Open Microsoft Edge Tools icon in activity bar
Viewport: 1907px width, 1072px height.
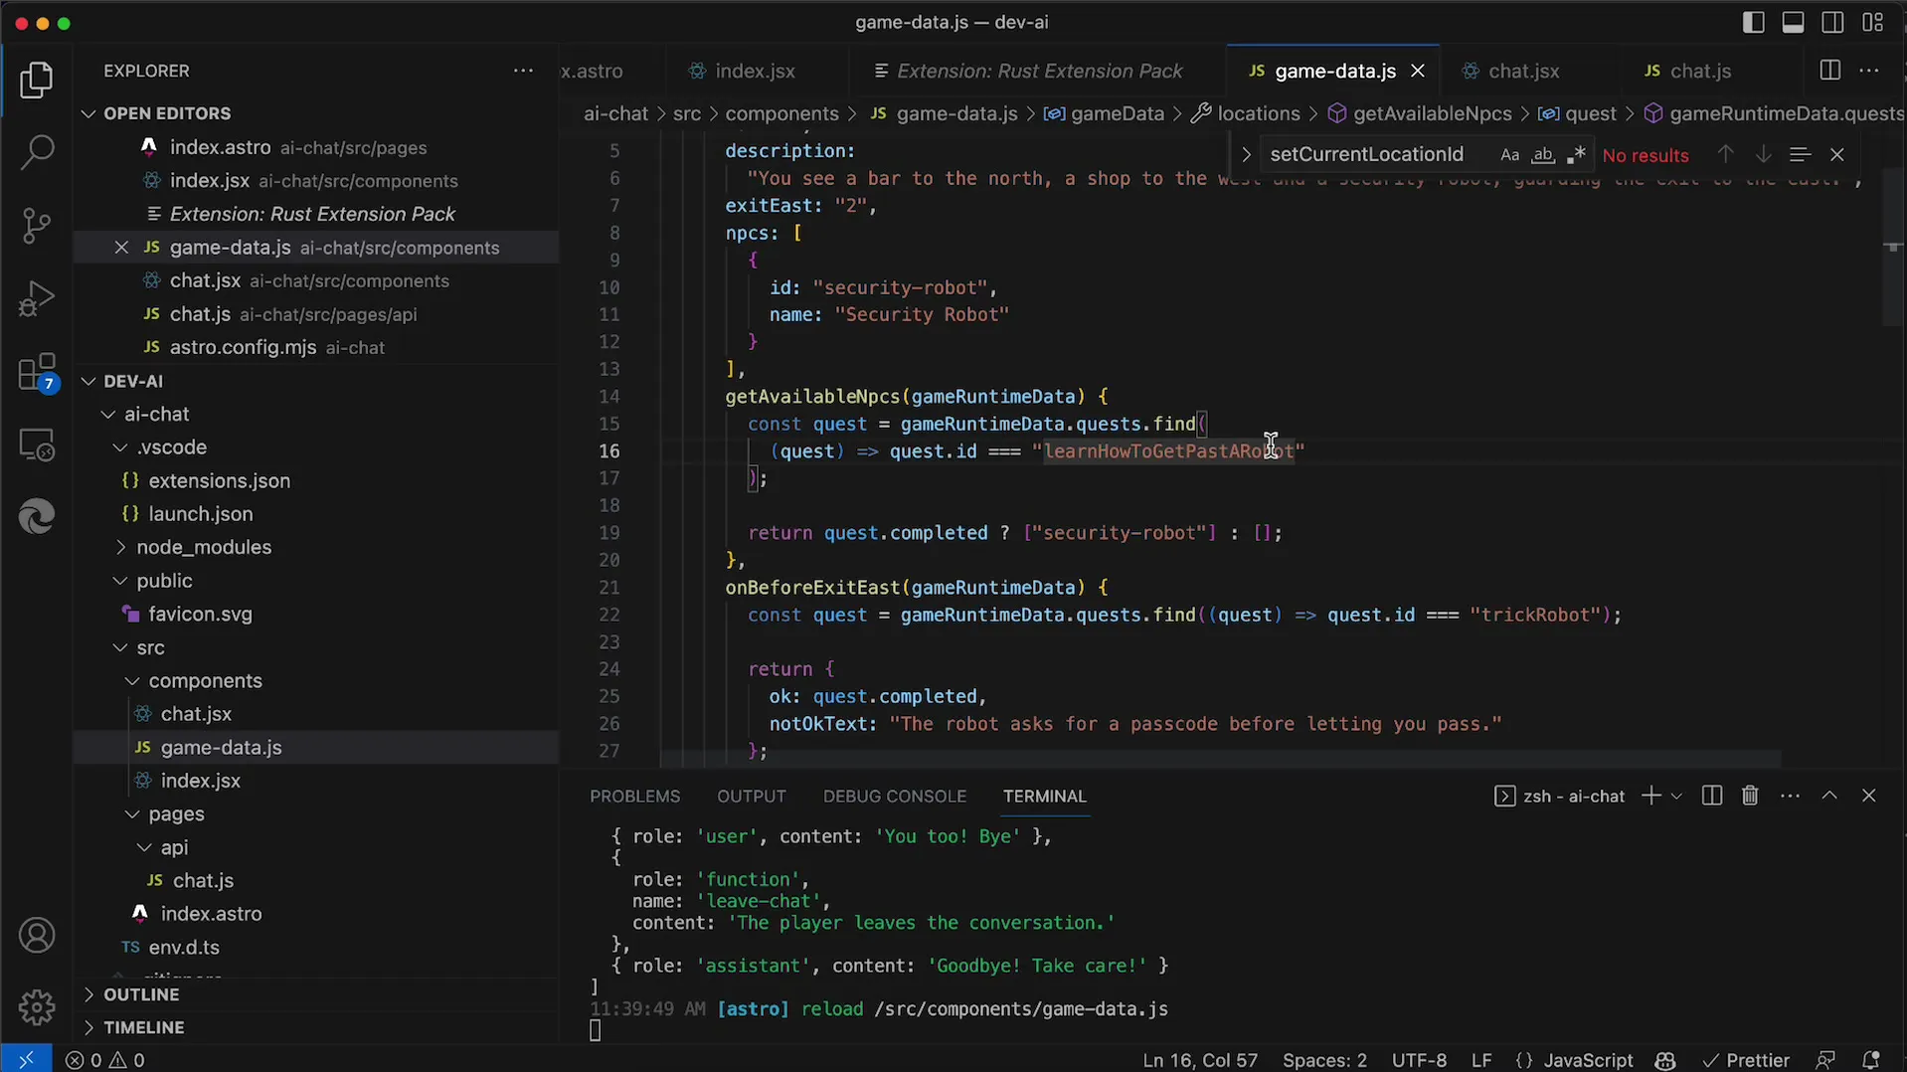[37, 517]
